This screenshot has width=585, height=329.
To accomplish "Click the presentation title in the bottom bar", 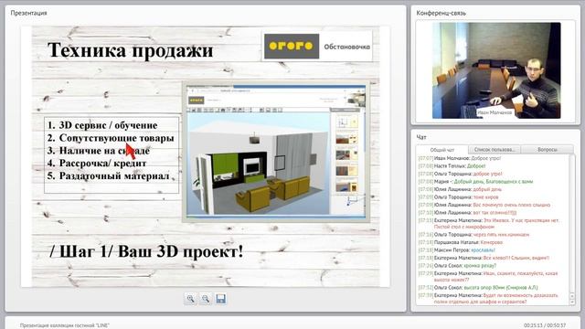I will [65, 325].
